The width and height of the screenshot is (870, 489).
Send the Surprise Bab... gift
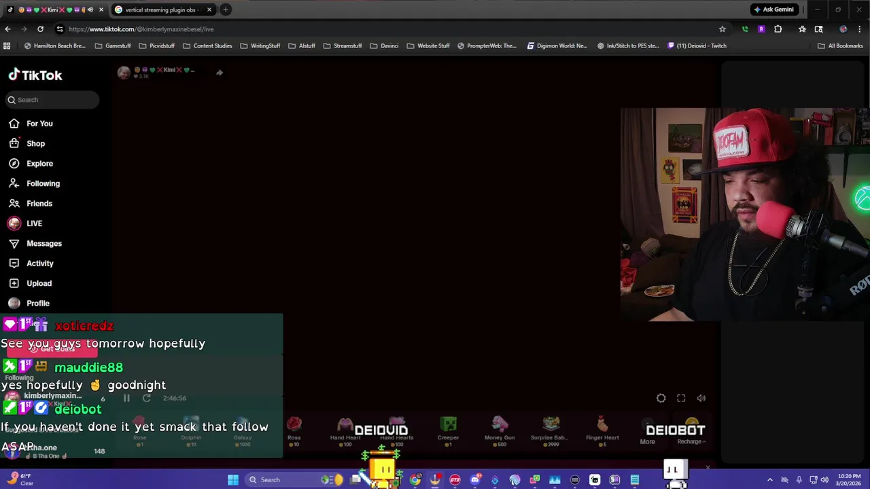(x=551, y=432)
